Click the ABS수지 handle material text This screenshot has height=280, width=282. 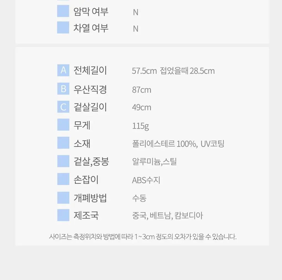point(146,180)
